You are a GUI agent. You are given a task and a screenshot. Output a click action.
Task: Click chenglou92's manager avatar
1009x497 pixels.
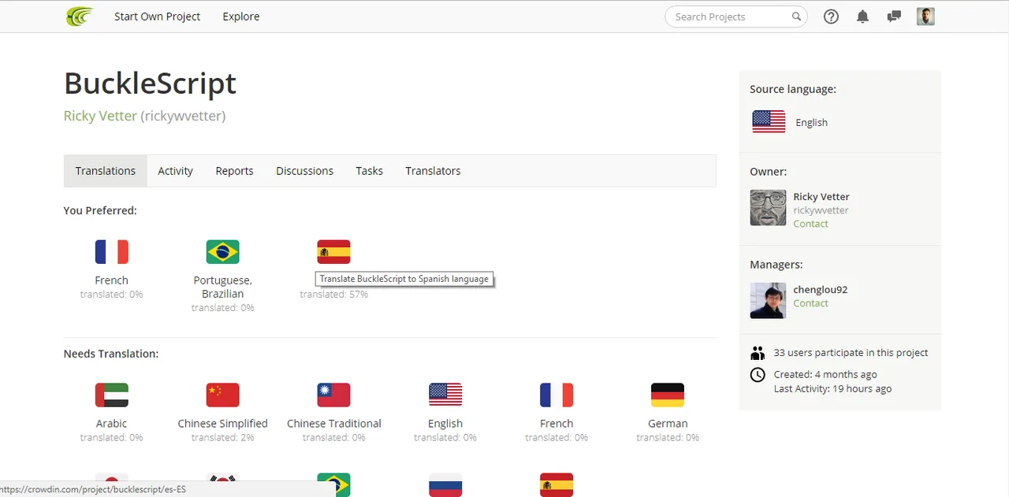point(768,301)
